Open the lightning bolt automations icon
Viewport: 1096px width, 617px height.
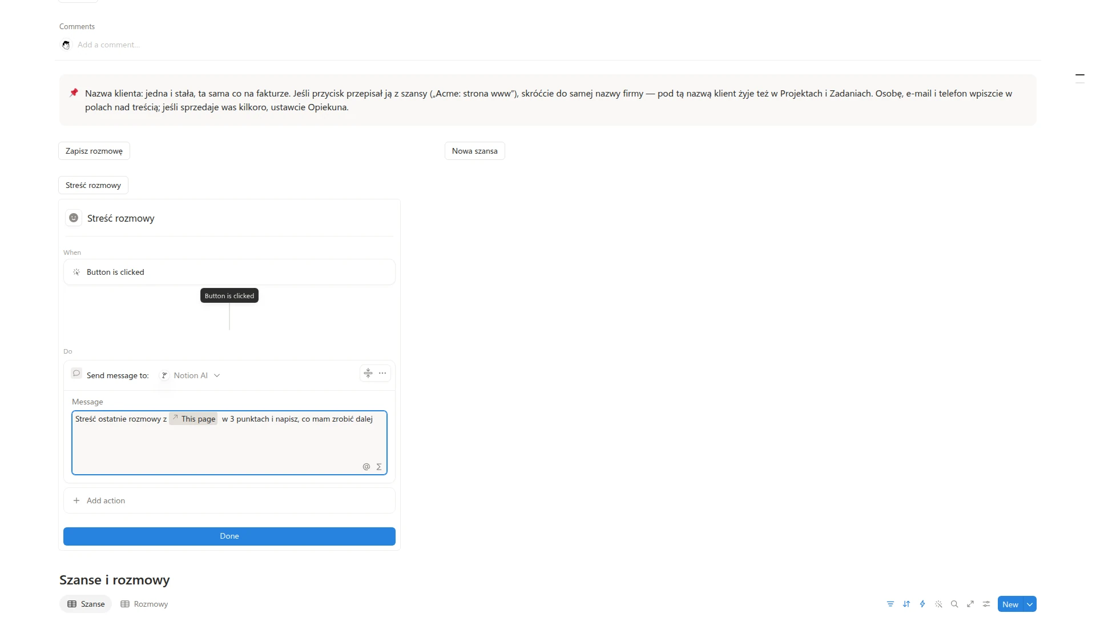point(922,604)
